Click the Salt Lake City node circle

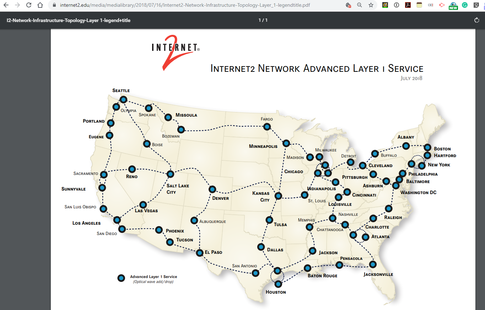coord(170,174)
